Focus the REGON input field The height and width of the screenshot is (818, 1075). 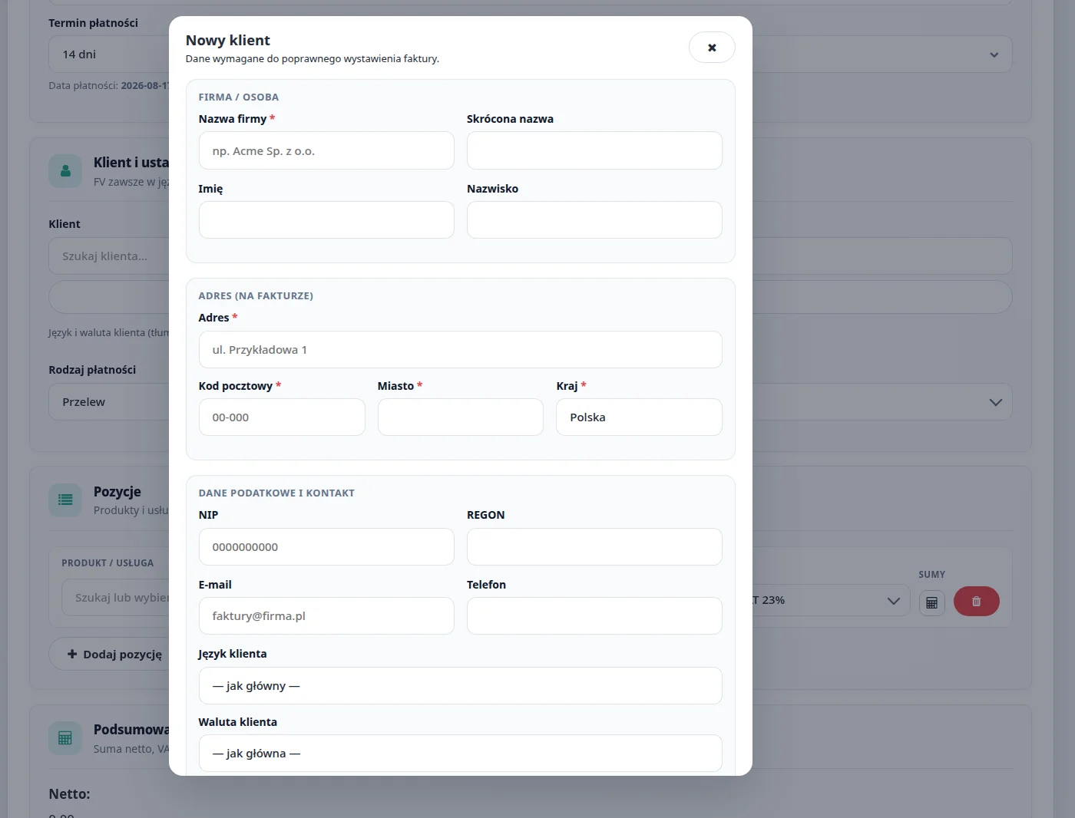(594, 547)
